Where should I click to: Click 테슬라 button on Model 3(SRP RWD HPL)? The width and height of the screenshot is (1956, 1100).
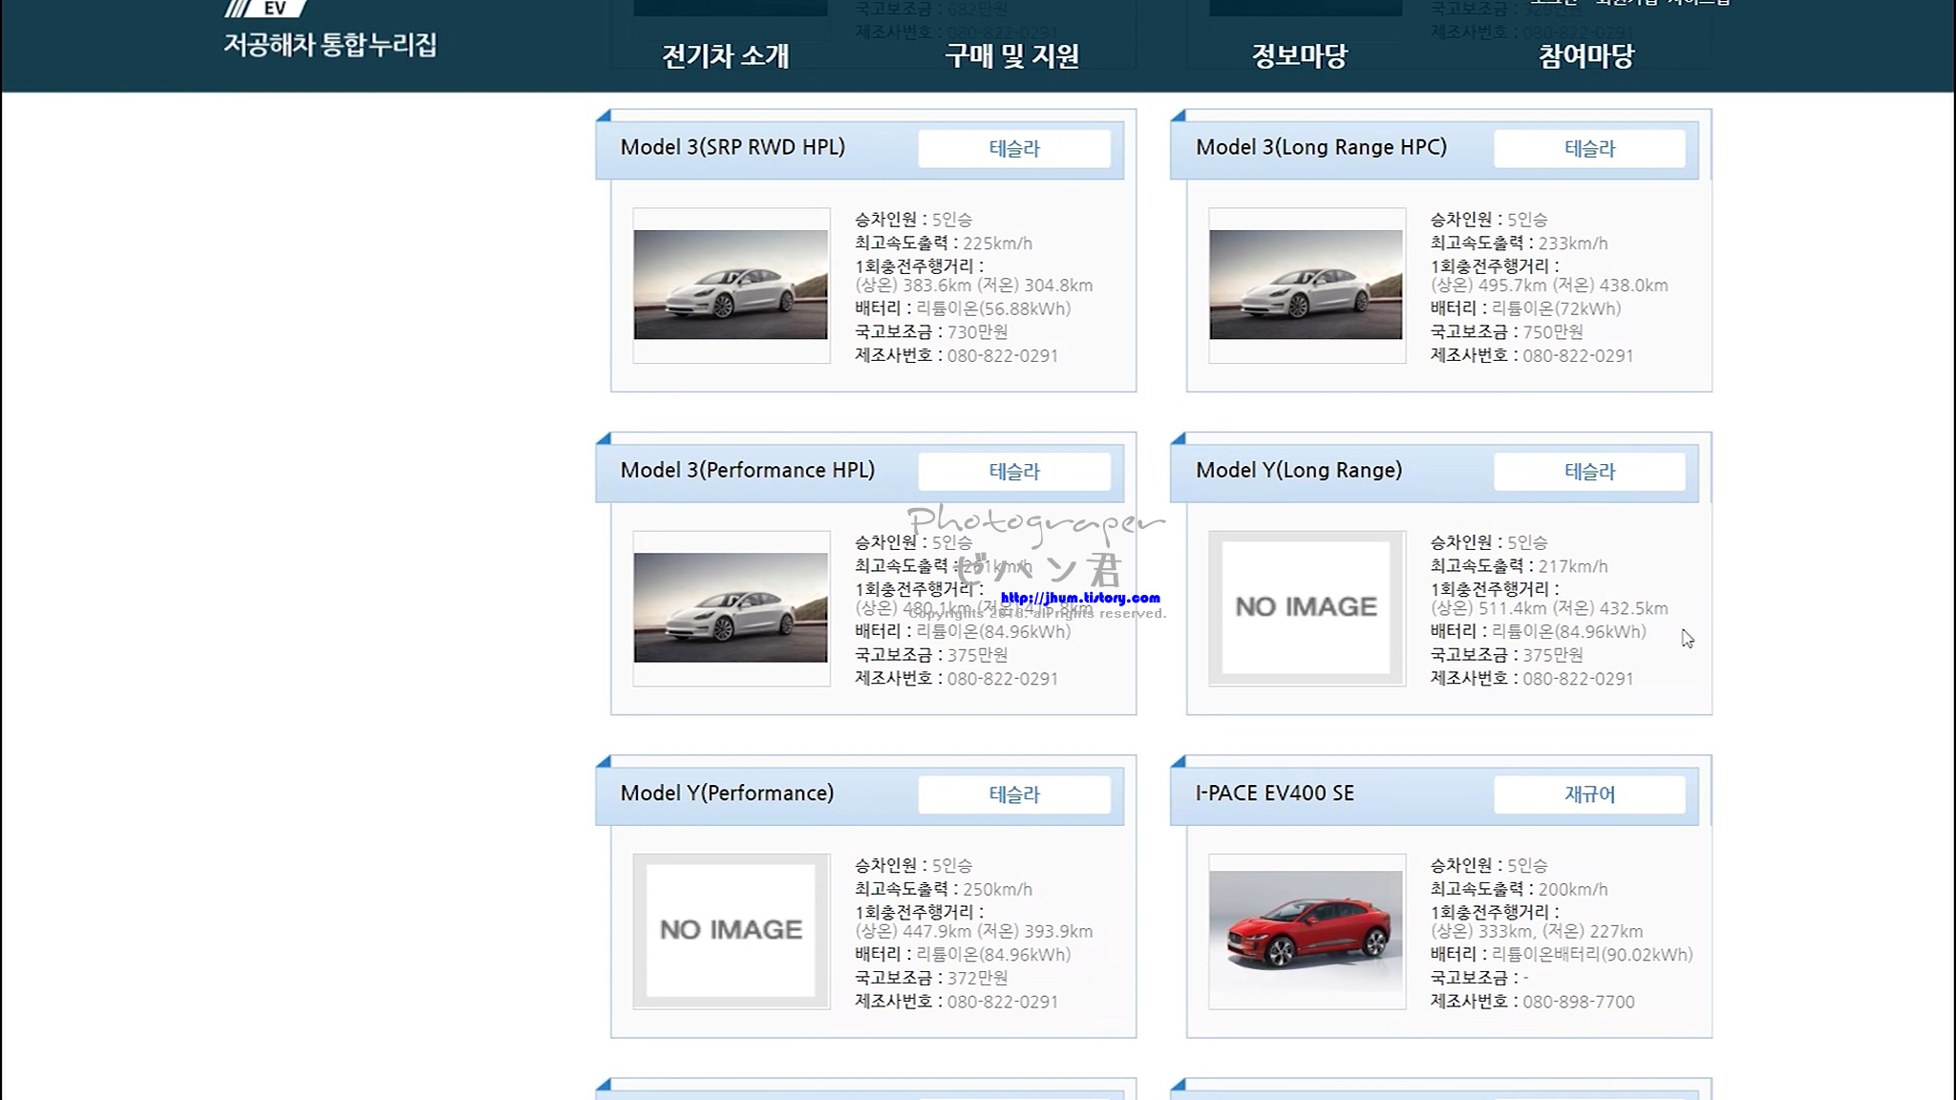[x=1013, y=149]
